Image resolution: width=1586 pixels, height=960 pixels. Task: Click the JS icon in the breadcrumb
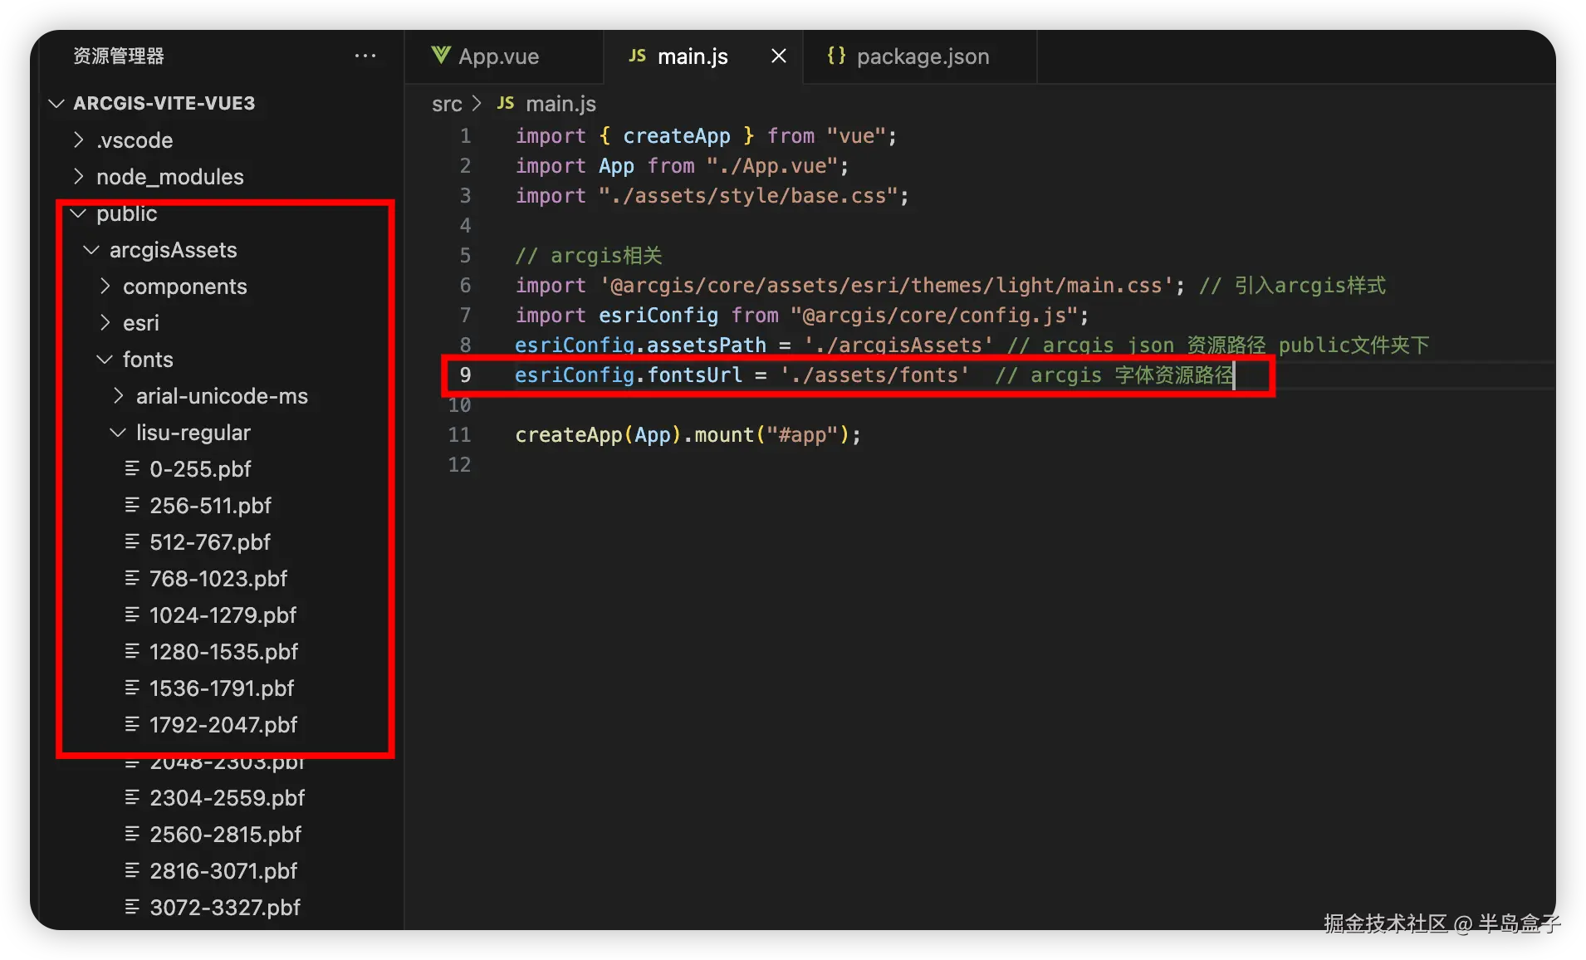click(x=506, y=103)
